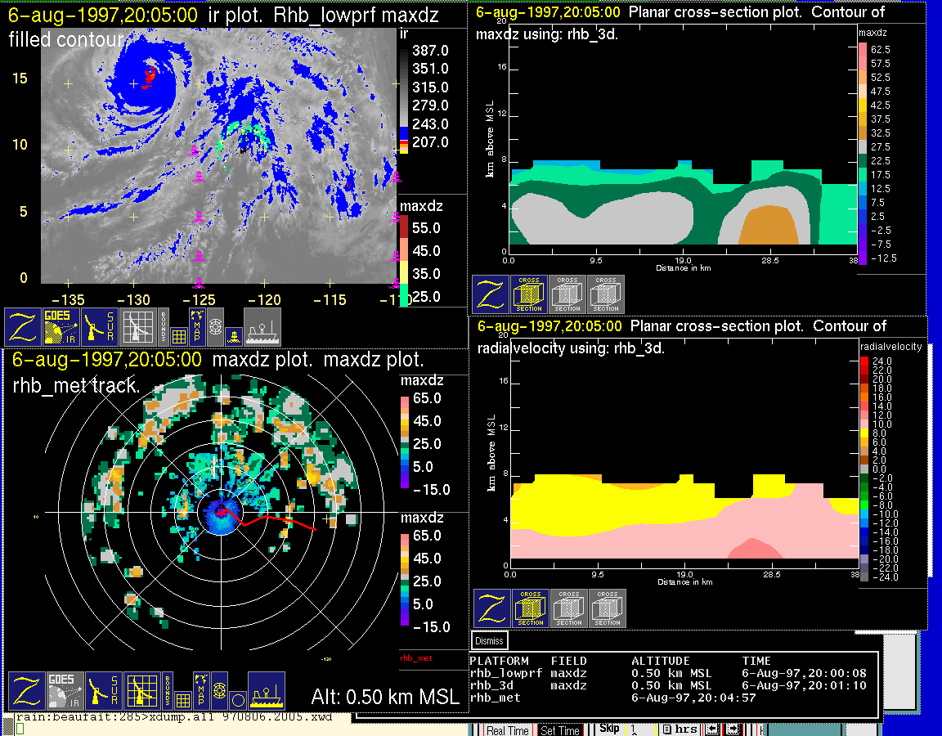
Task: Toggle the grayed GOES IR icon in maxdz plot
Action: point(64,691)
